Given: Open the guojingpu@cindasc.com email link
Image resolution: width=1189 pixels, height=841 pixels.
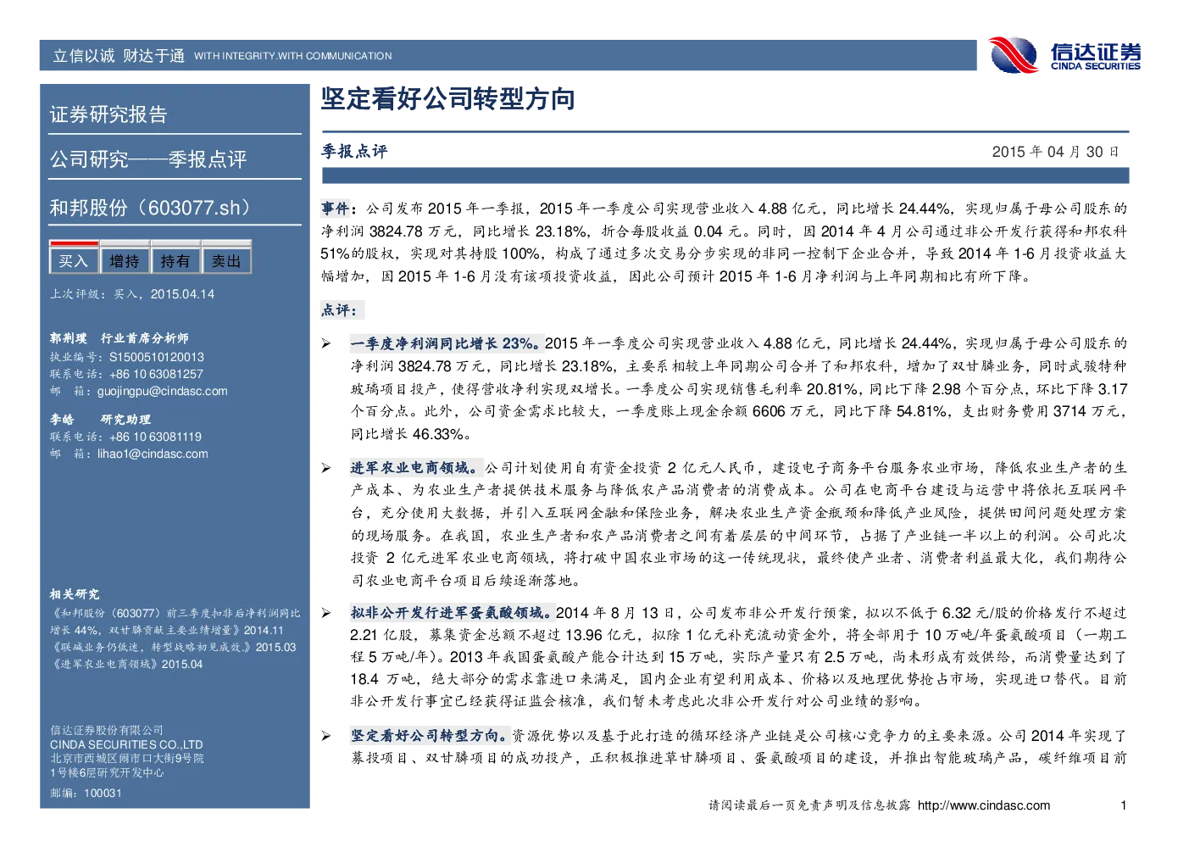Looking at the screenshot, I should [163, 391].
